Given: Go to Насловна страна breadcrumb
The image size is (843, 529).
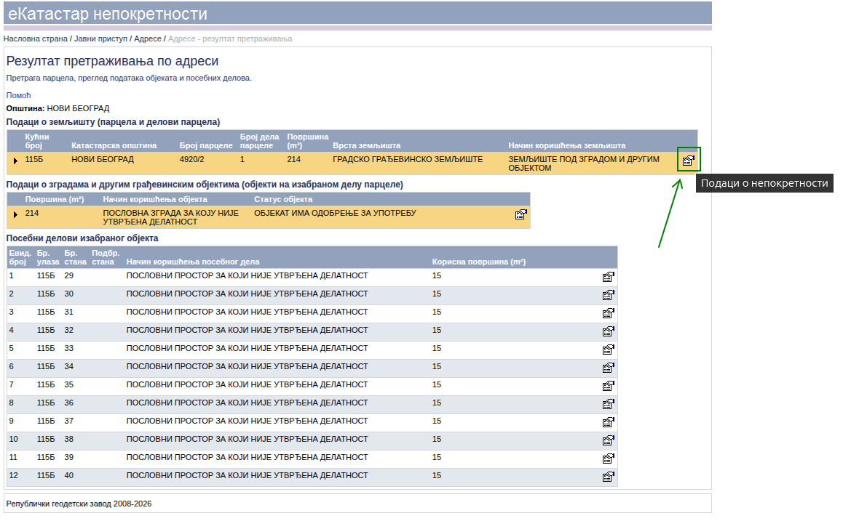Looking at the screenshot, I should 35,39.
